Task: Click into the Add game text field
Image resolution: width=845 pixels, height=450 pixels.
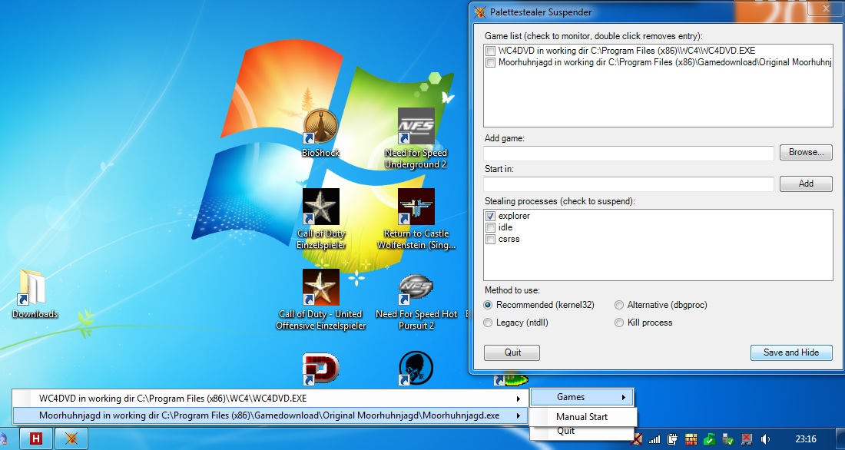Action: [628, 153]
